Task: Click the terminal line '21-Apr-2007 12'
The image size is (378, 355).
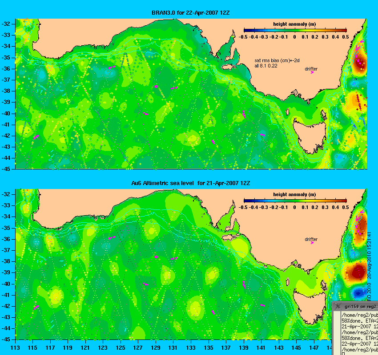Action: 359,327
